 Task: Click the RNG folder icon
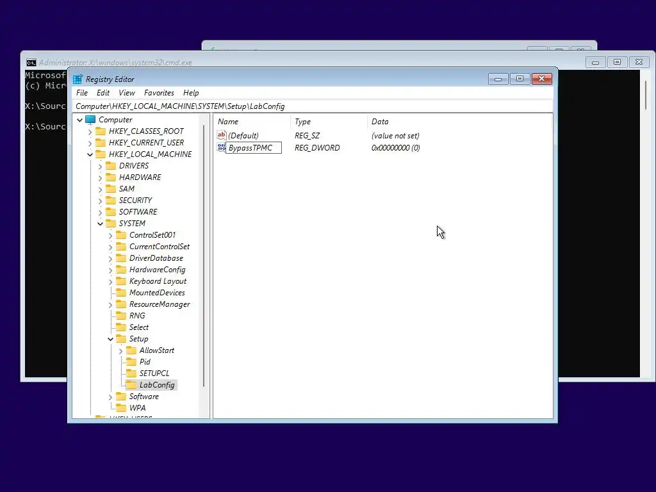[x=121, y=316]
